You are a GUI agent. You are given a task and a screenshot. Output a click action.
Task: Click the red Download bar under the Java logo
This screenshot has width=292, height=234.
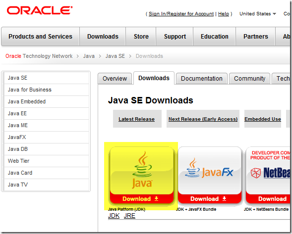(142, 199)
